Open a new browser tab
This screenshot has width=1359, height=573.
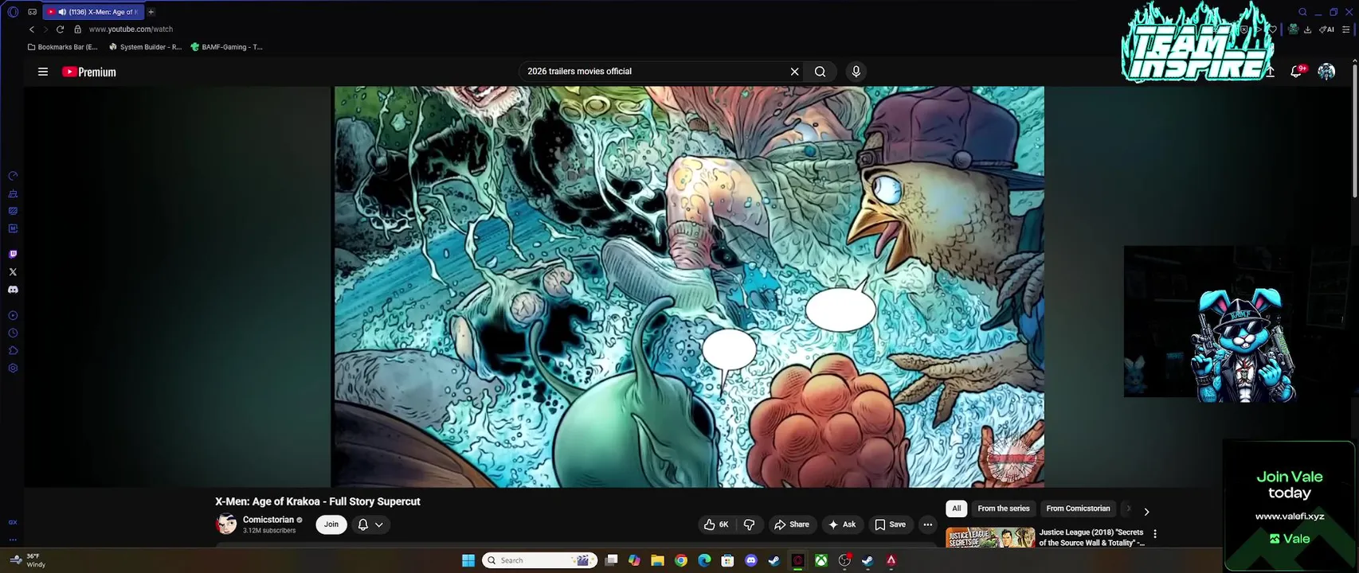click(x=151, y=12)
